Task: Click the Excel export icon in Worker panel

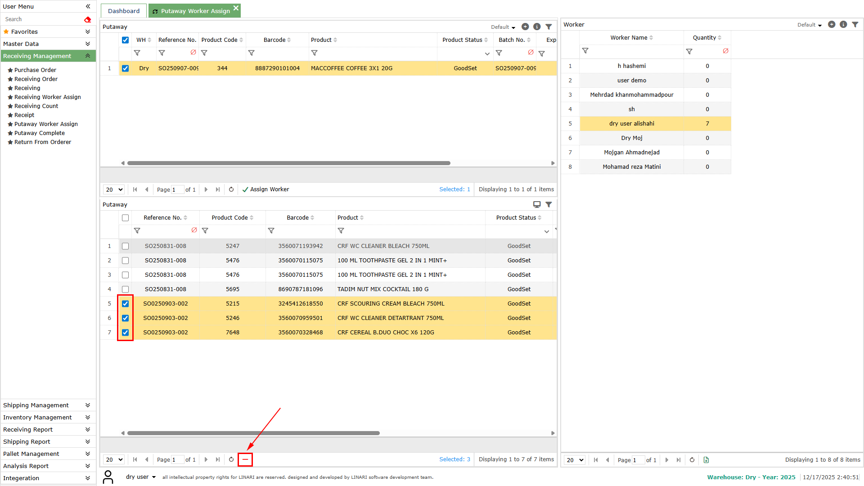Action: point(706,460)
